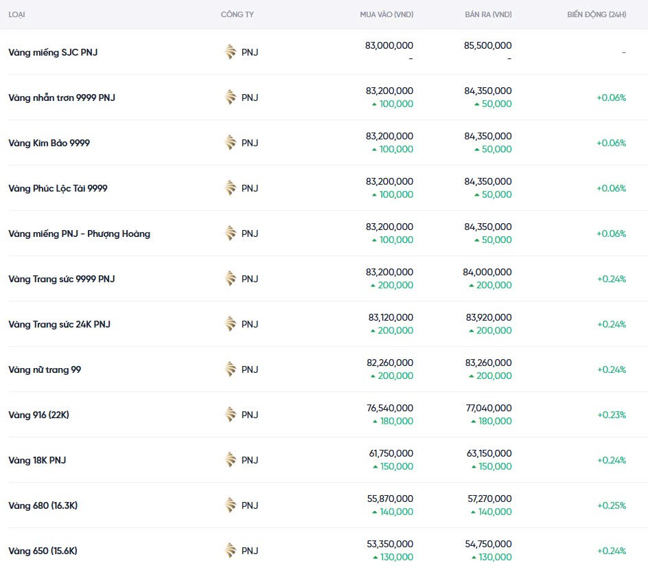Click the 85,500,000 sell price of SJC PNJ
Screen dimensions: 648x572
488,45
